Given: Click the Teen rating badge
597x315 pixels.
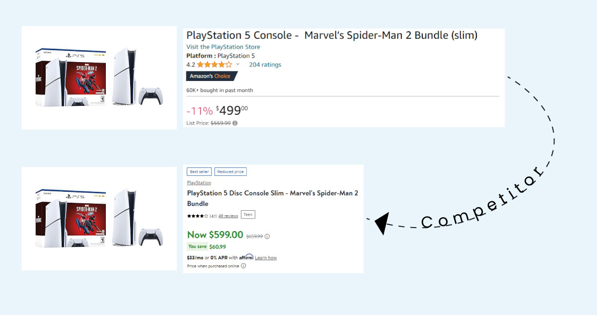Looking at the screenshot, I should 248,215.
